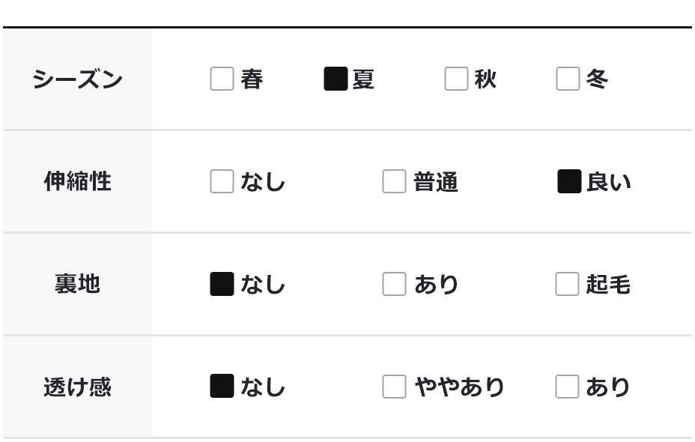Check the 透け感 あり checkbox
This screenshot has height=442, width=695.
567,387
